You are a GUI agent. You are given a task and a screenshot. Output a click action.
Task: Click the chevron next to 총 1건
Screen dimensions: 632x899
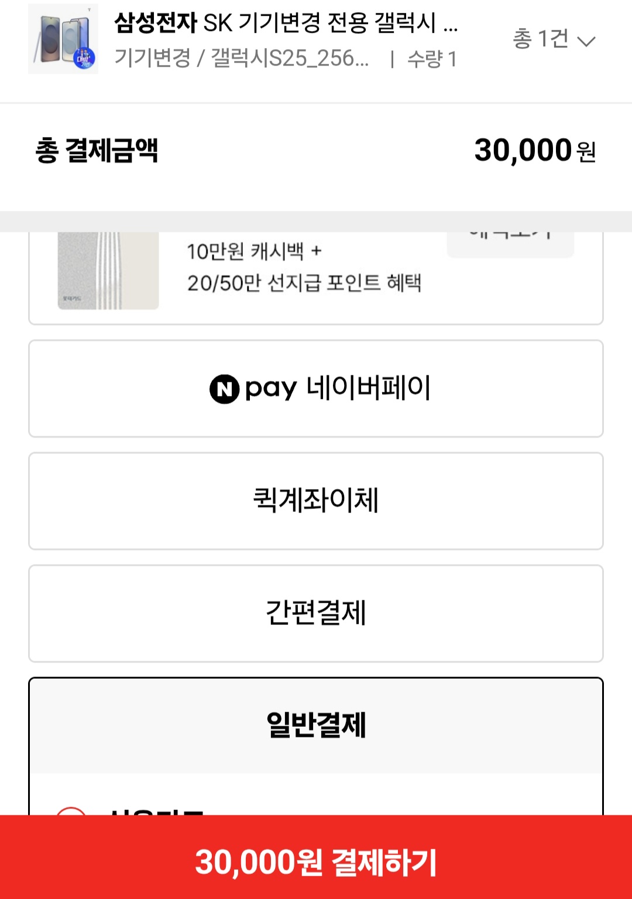pos(586,41)
